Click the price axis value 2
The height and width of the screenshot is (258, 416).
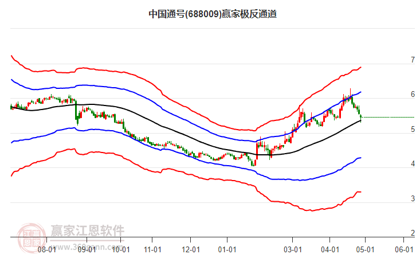[x=413, y=233]
